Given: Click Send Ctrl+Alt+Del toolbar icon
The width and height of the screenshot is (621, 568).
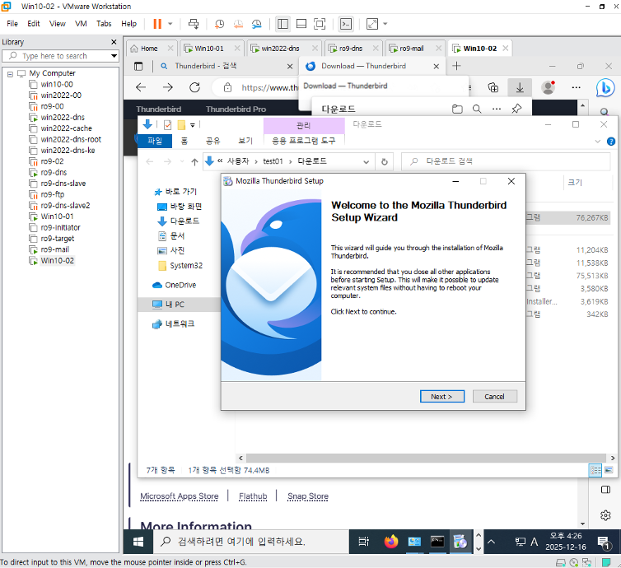Looking at the screenshot, I should tap(194, 24).
